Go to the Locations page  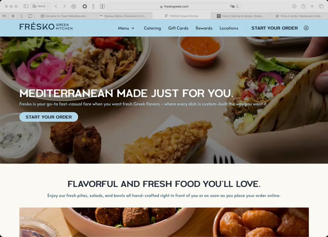pyautogui.click(x=229, y=28)
